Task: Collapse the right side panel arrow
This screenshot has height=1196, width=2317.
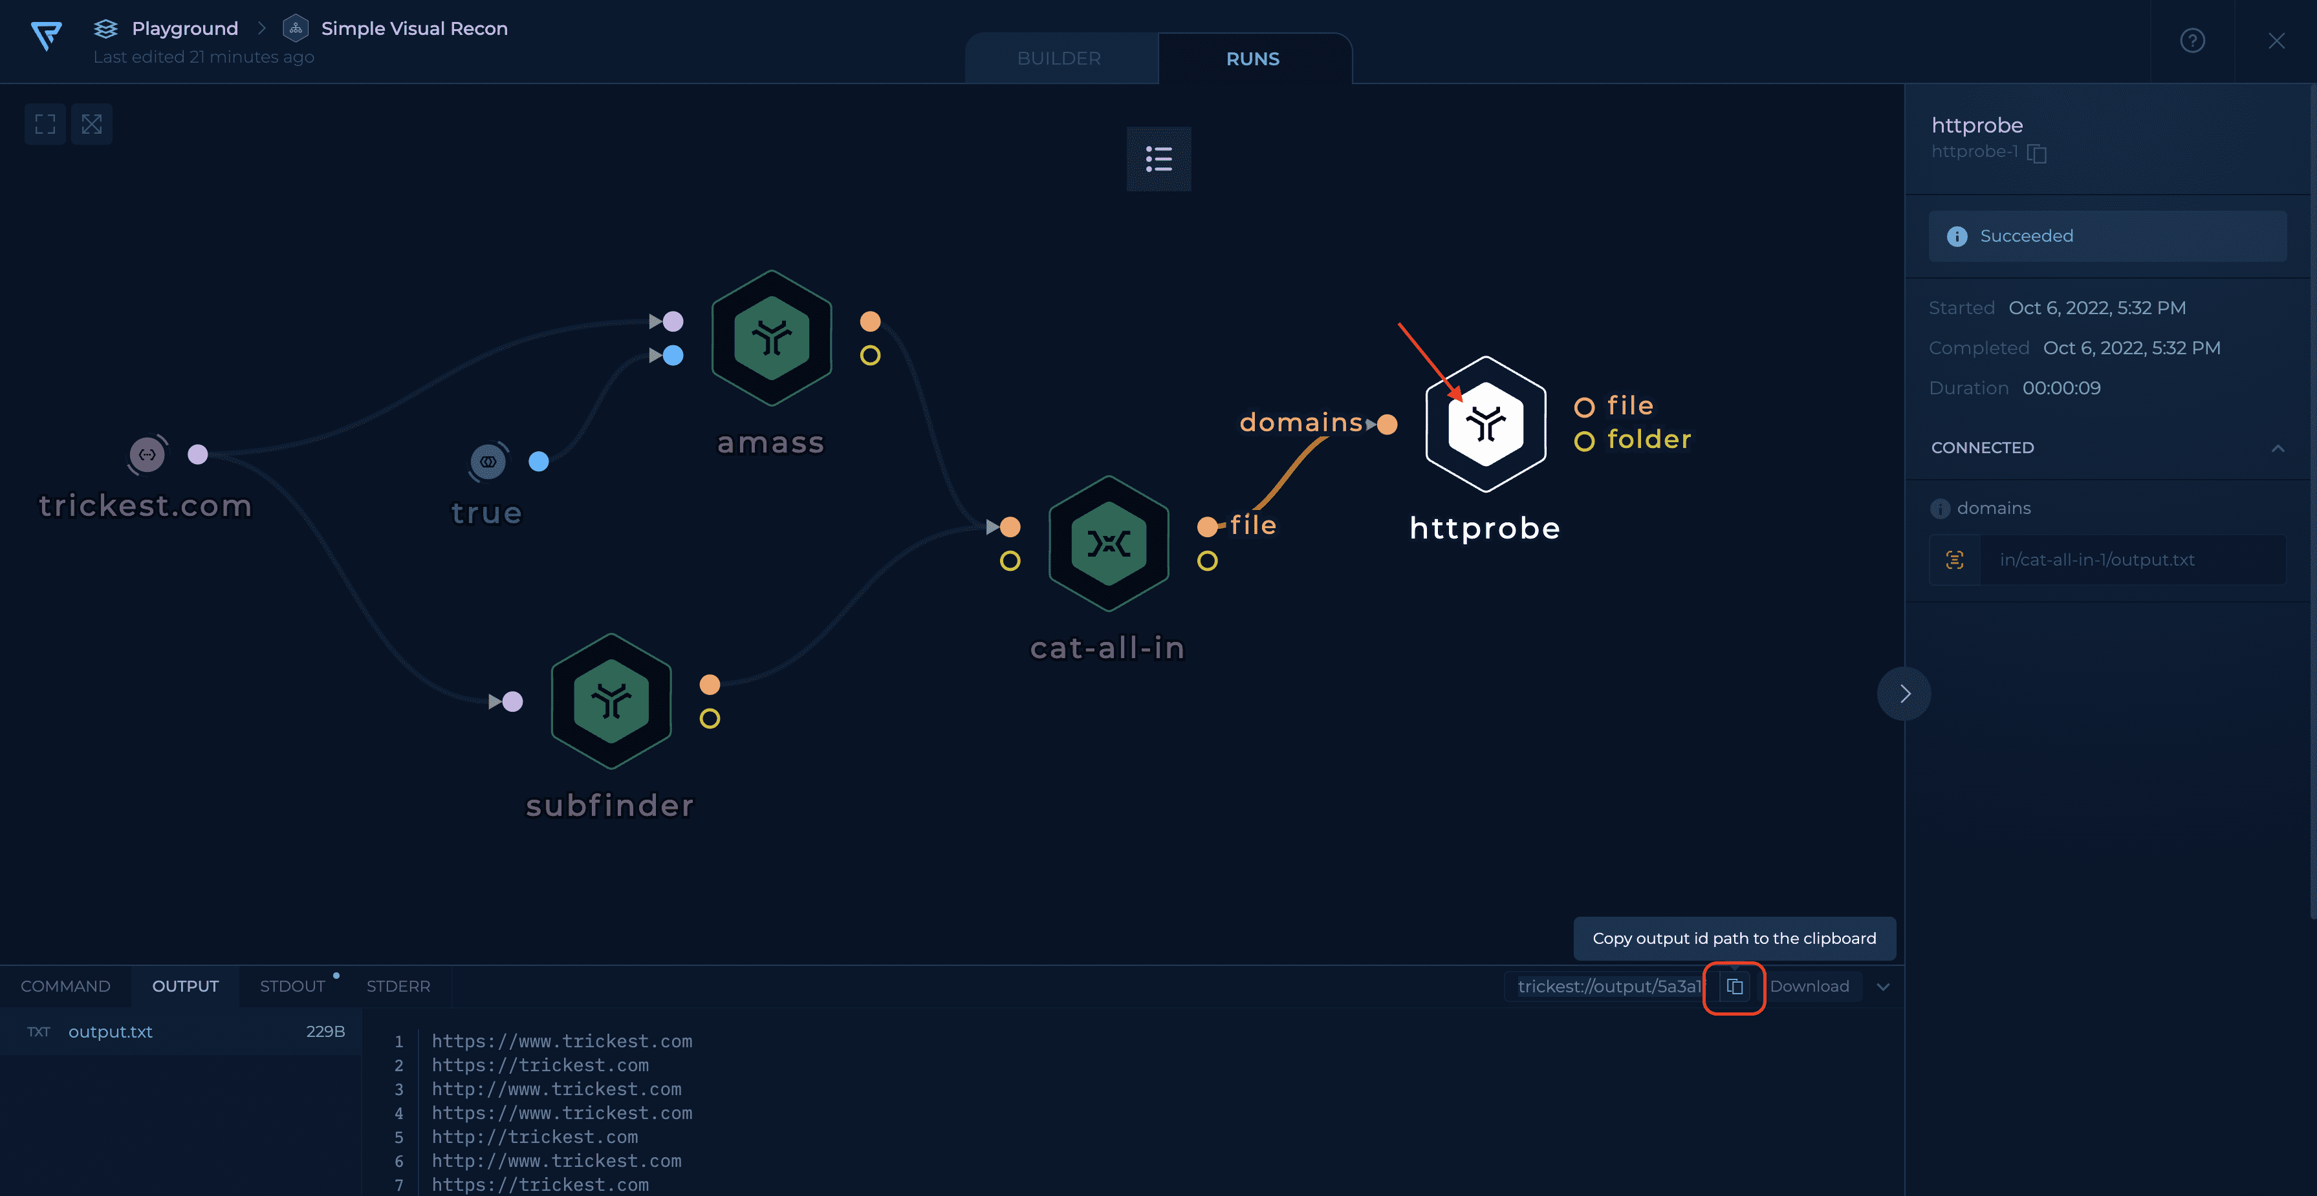Action: 1904,693
